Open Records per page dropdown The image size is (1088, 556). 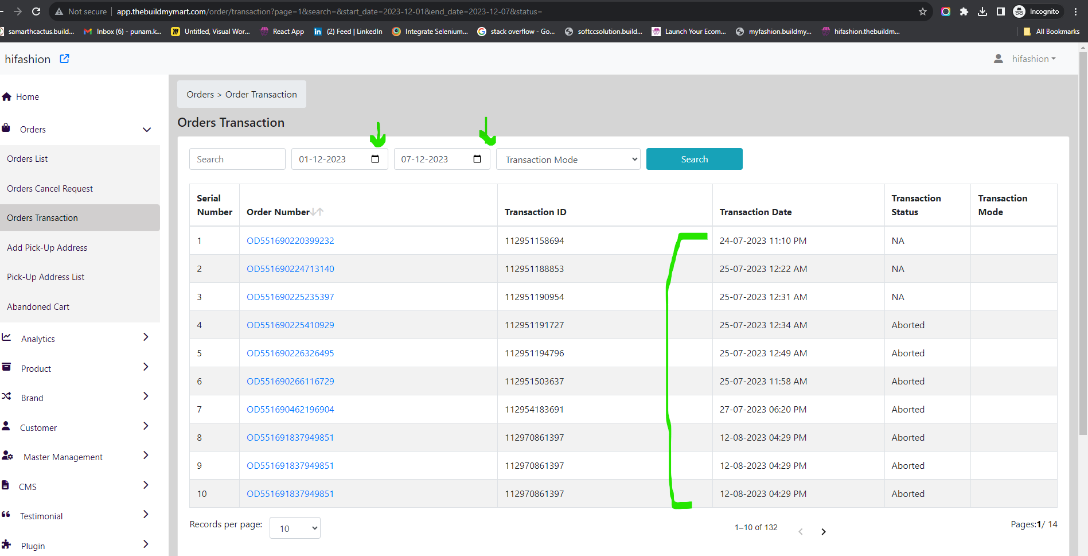(x=295, y=528)
